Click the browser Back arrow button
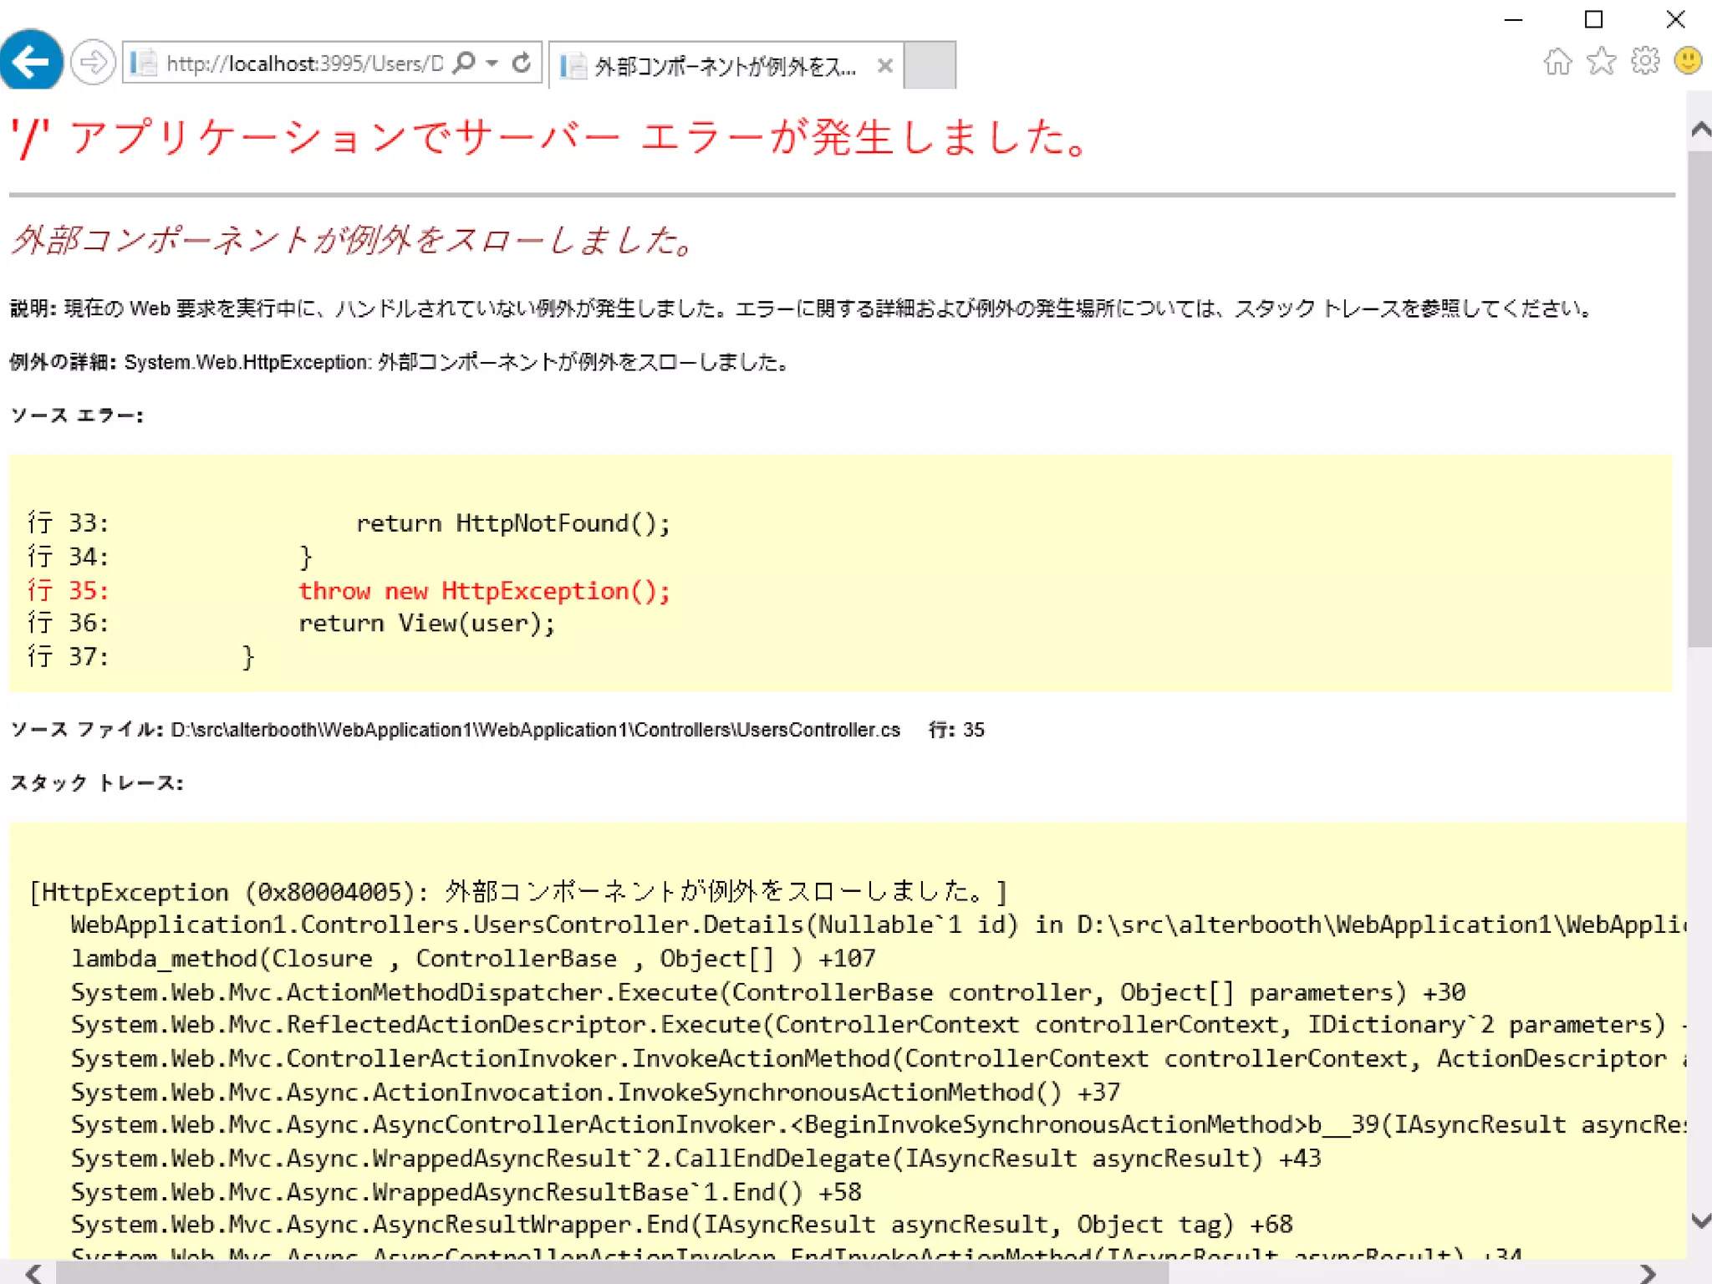This screenshot has height=1284, width=1712. point(31,61)
